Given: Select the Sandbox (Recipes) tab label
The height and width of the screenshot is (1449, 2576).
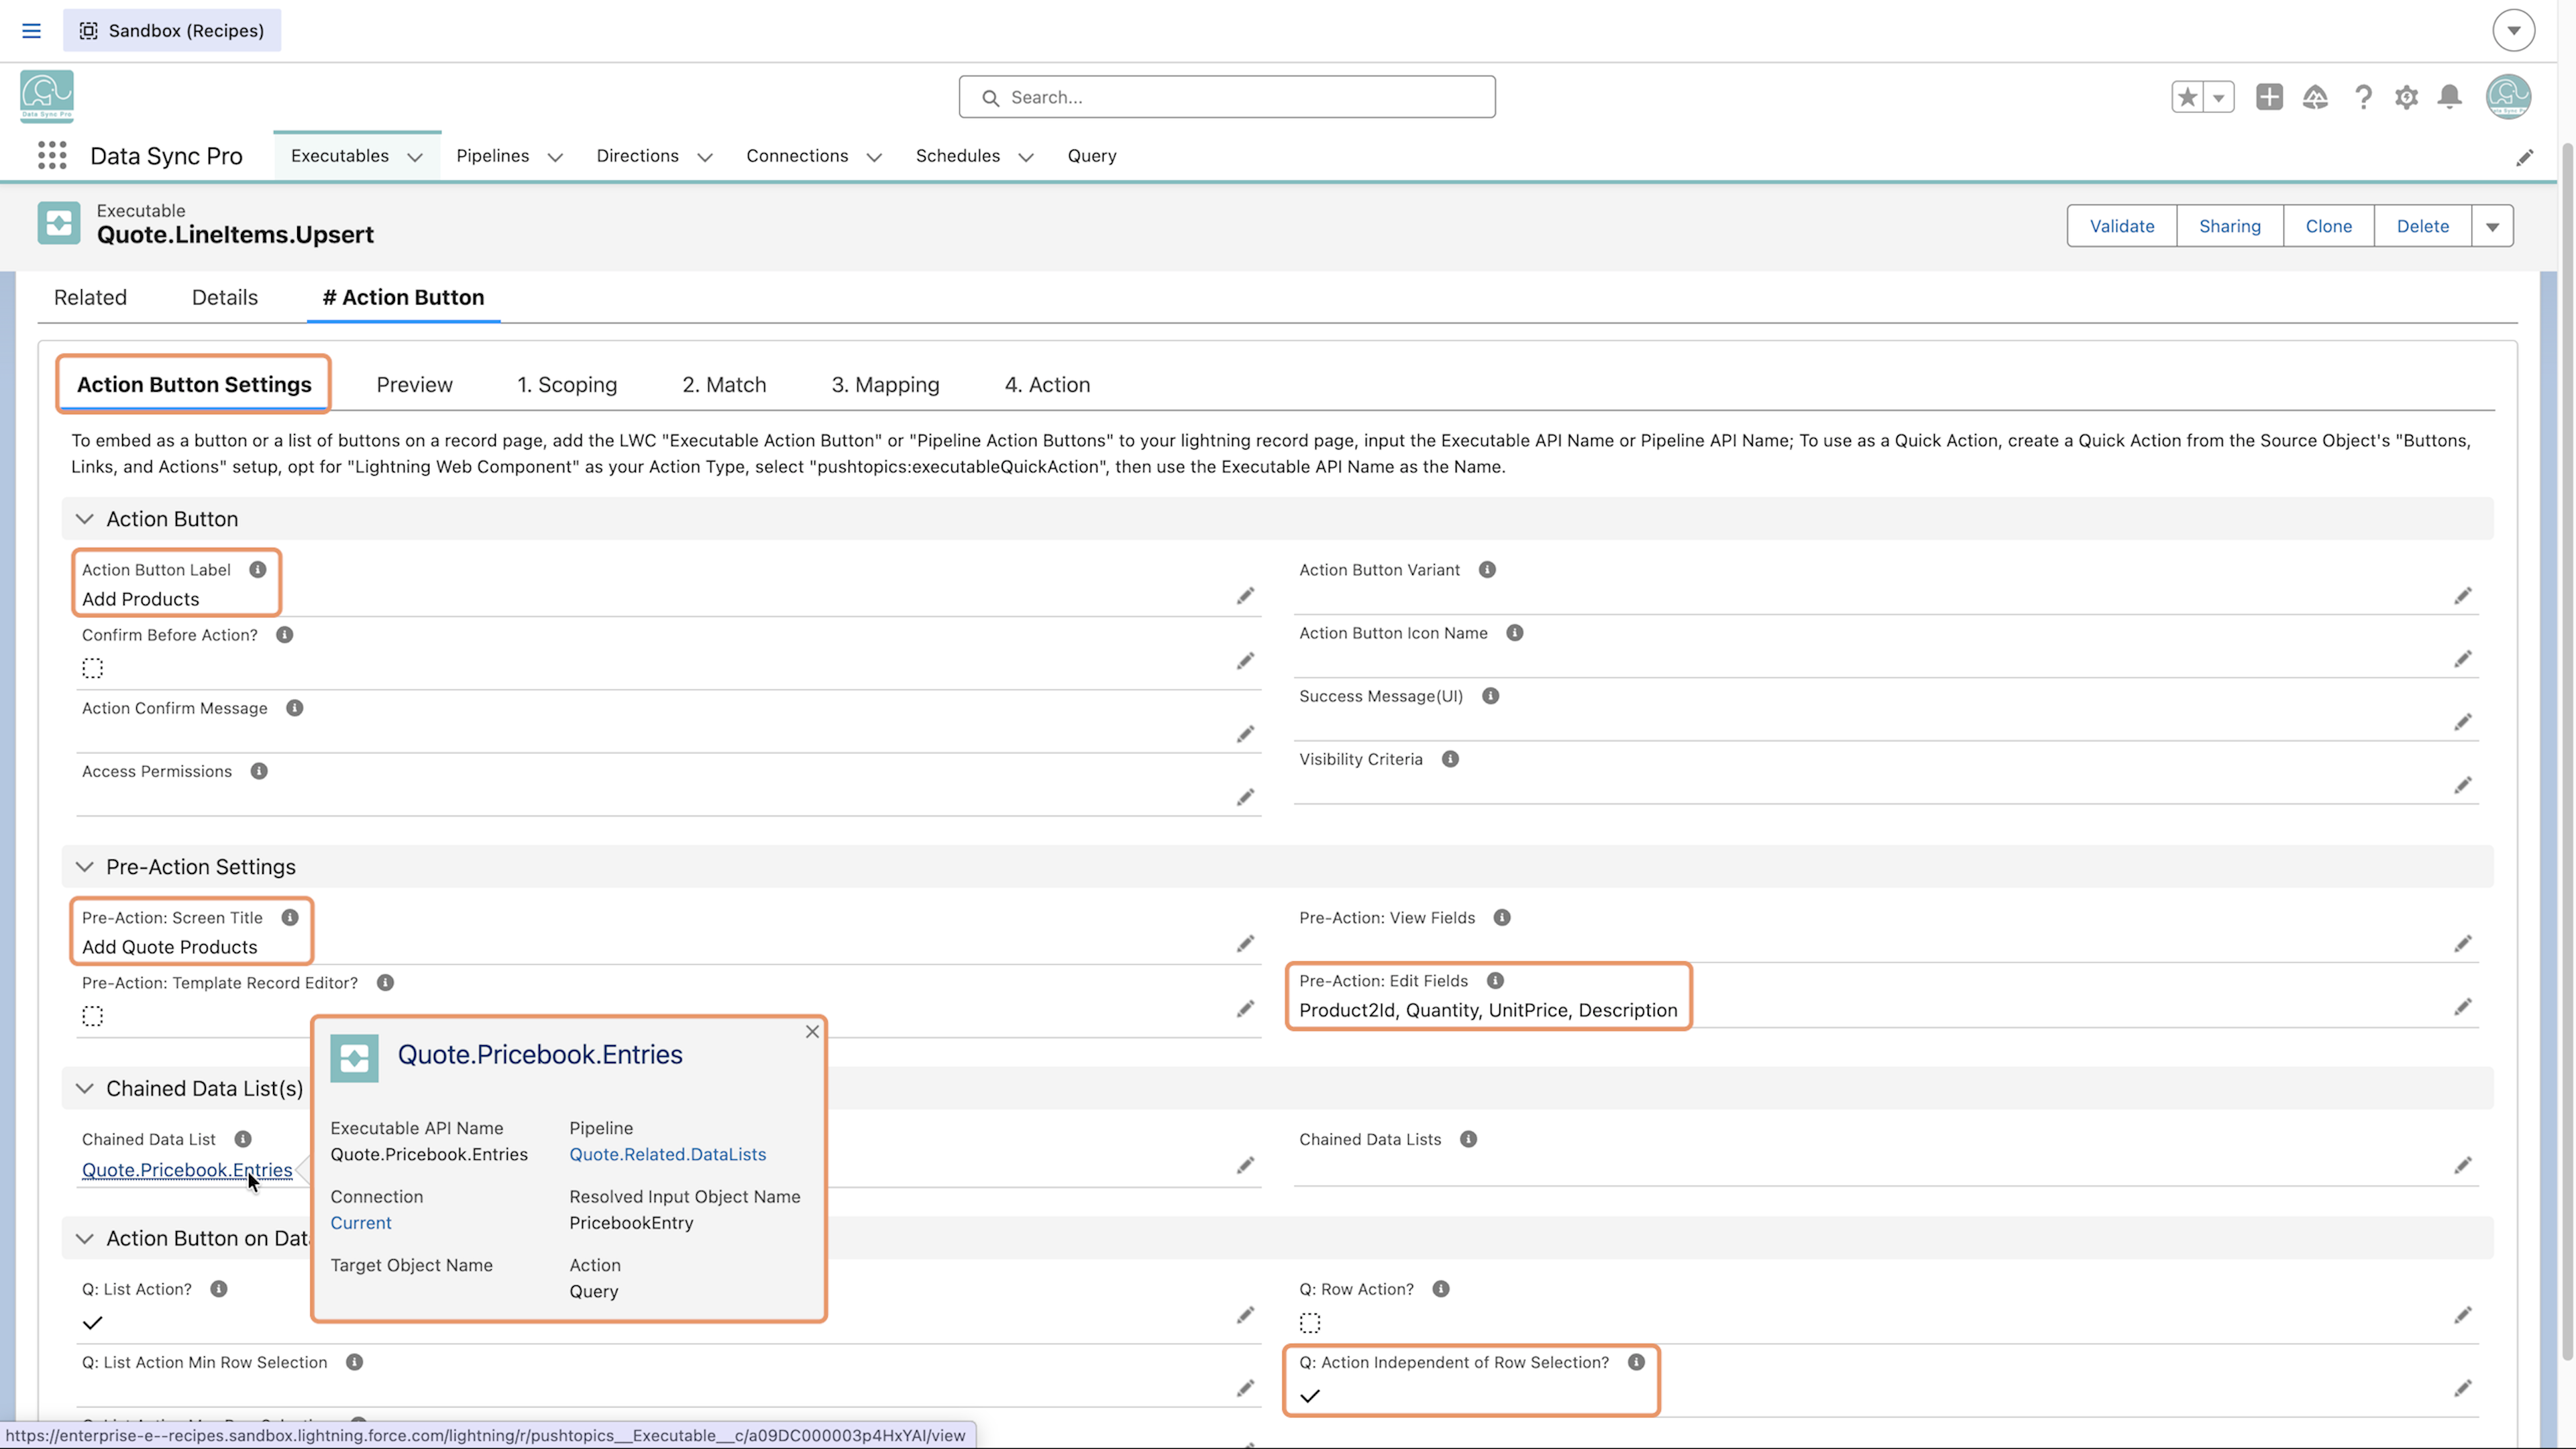Looking at the screenshot, I should click(172, 31).
